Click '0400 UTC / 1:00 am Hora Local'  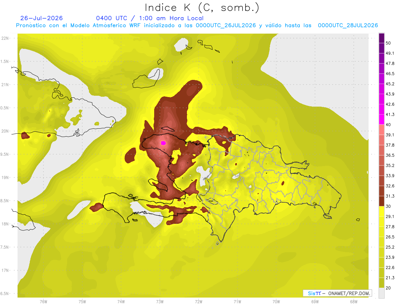tap(150, 18)
